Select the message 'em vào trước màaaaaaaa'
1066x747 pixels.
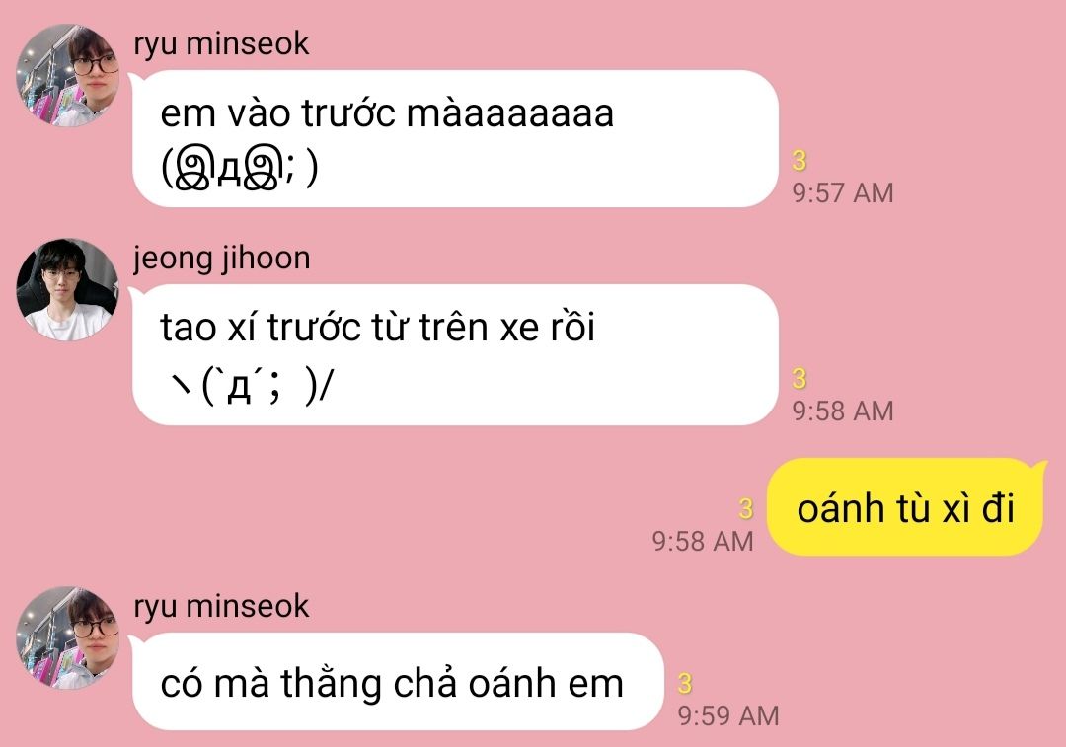(x=455, y=139)
